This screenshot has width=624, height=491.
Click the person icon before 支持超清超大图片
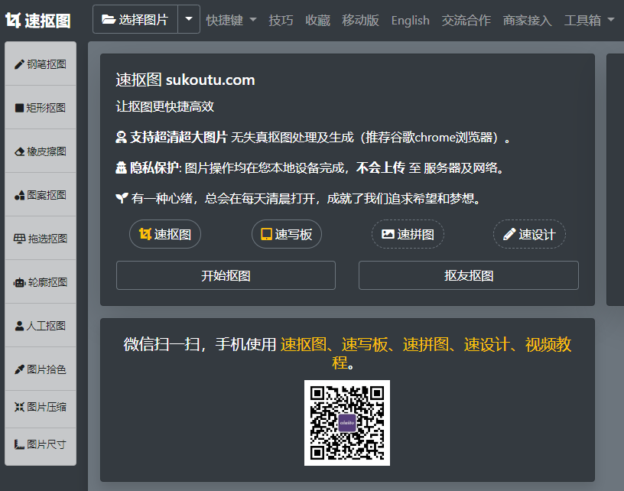tap(121, 137)
